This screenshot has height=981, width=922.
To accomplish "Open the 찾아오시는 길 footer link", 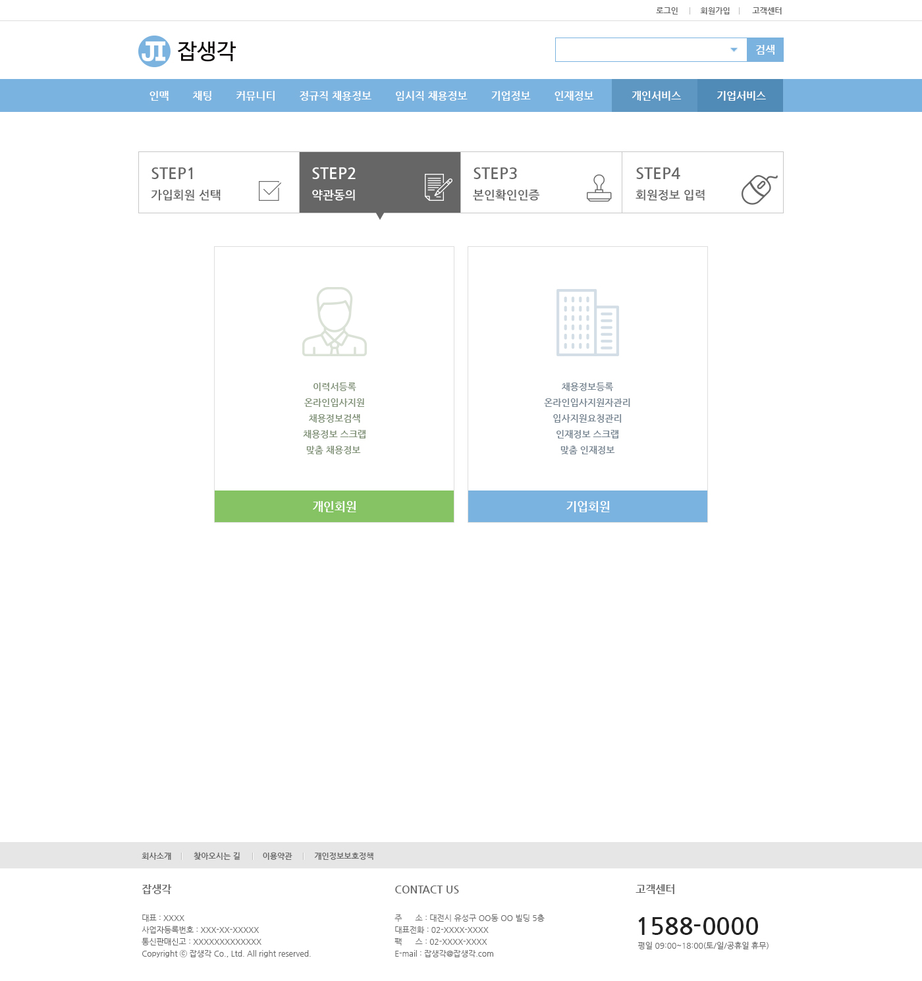I will click(217, 856).
